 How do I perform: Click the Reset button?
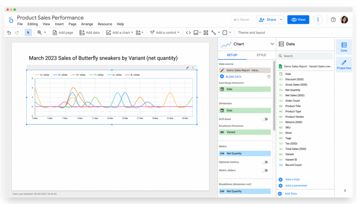pos(242,19)
